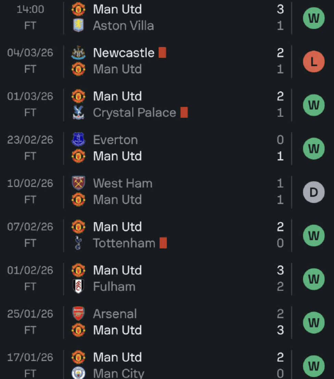This screenshot has width=334, height=379.
Task: Open the Aston Villa team name
Action: click(x=123, y=26)
